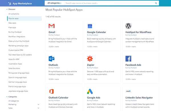Open the Outlook app title
This screenshot has width=171, height=111.
[53, 65]
